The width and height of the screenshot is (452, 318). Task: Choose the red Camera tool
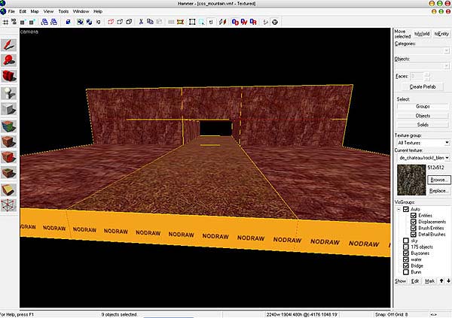point(9,76)
